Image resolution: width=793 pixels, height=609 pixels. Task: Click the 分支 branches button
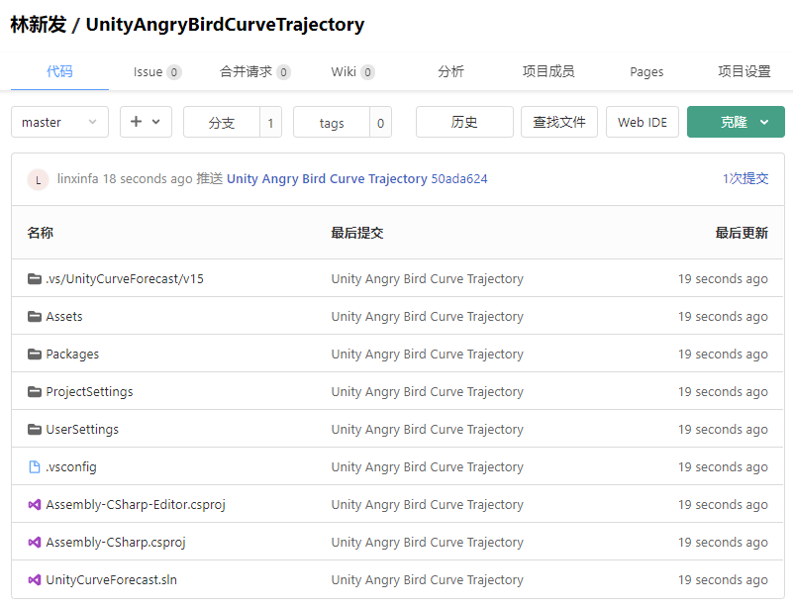tap(222, 123)
